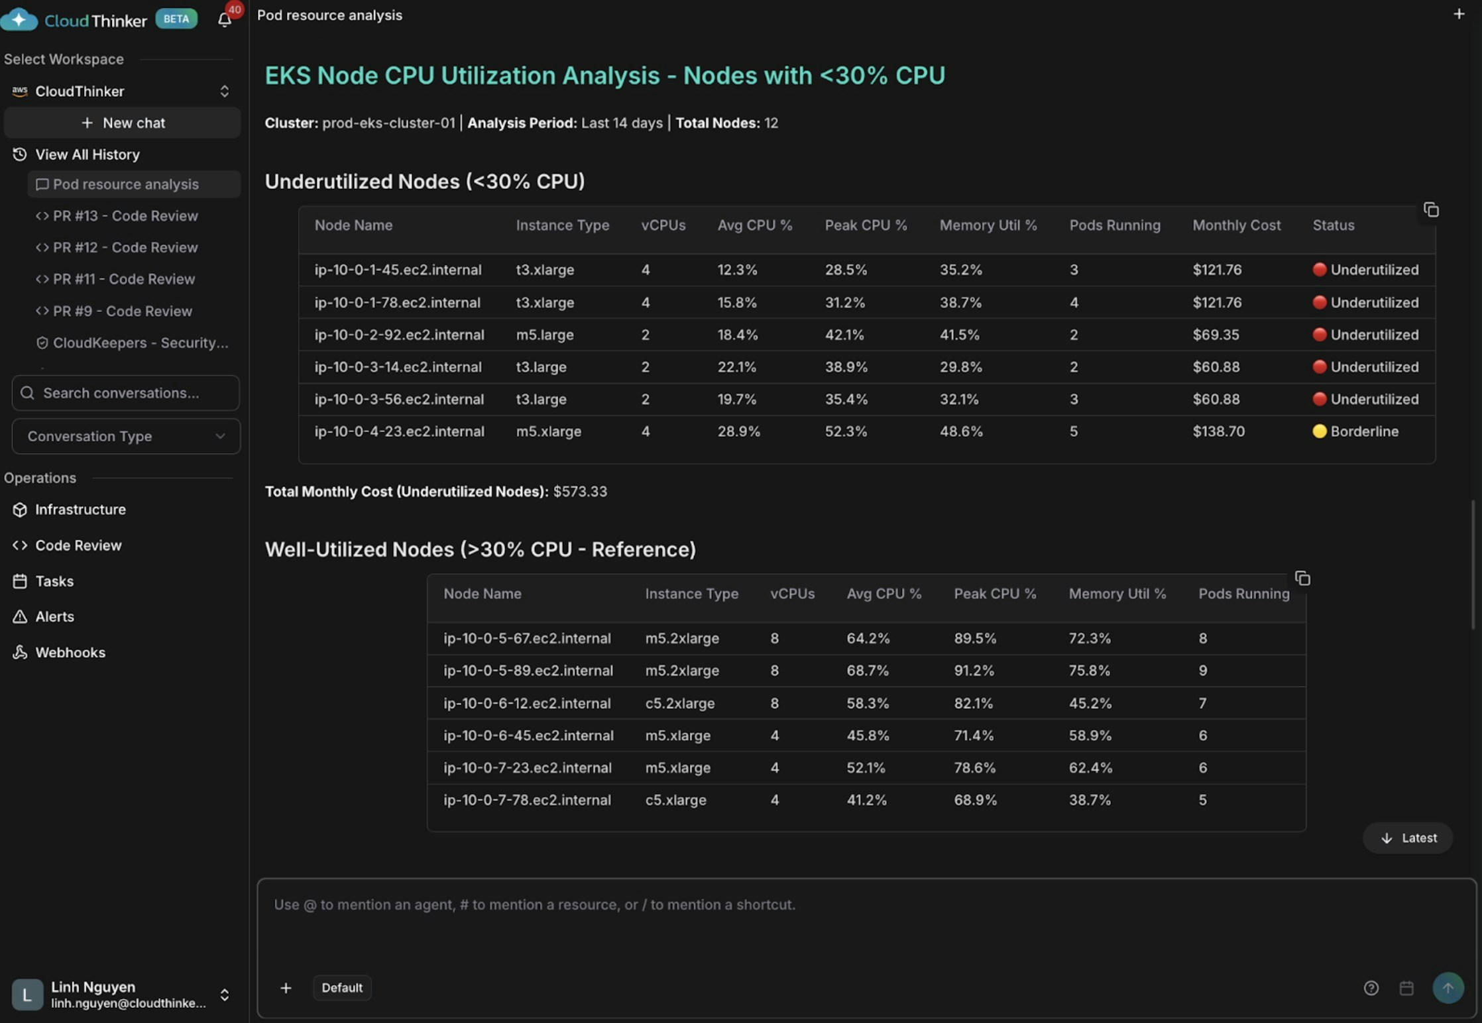1482x1023 pixels.
Task: Click the Search conversations field
Action: click(125, 393)
